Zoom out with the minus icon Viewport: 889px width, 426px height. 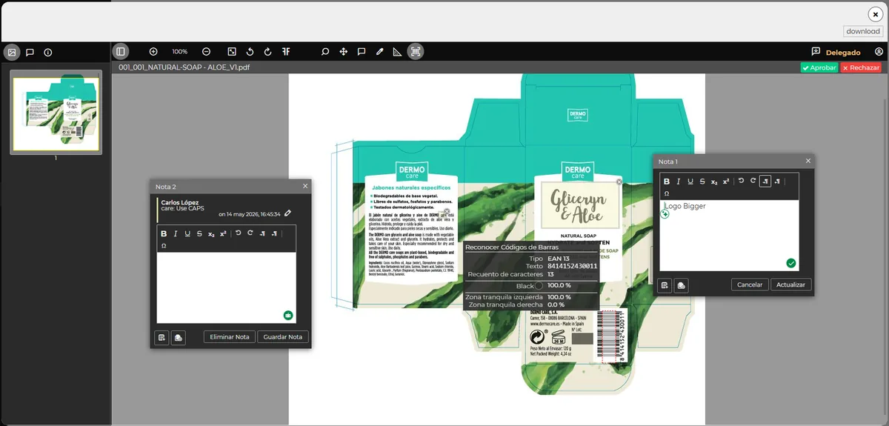pos(206,52)
